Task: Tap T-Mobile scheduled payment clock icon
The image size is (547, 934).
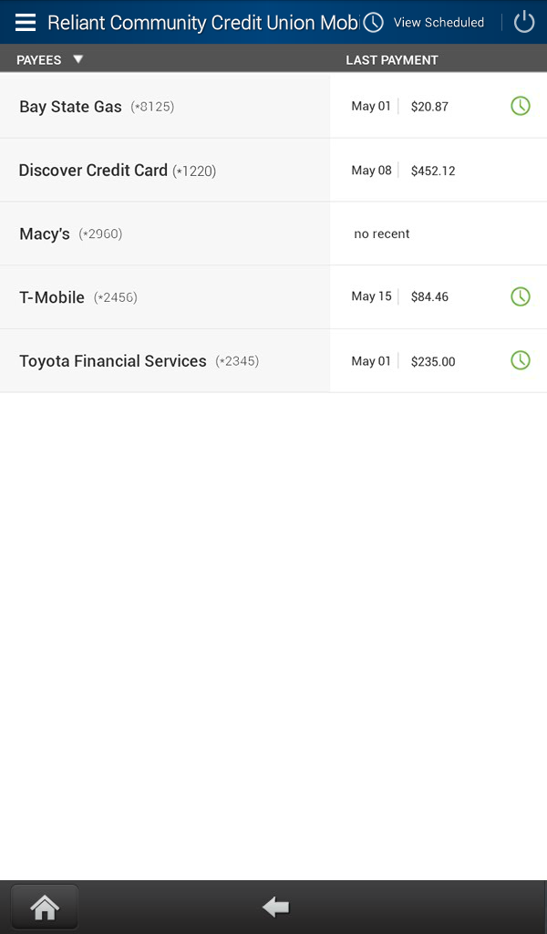Action: pyautogui.click(x=520, y=296)
